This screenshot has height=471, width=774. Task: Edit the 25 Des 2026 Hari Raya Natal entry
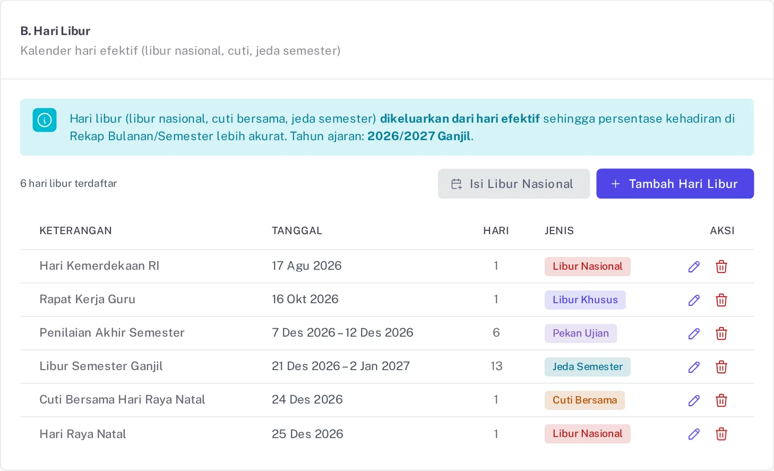click(694, 434)
